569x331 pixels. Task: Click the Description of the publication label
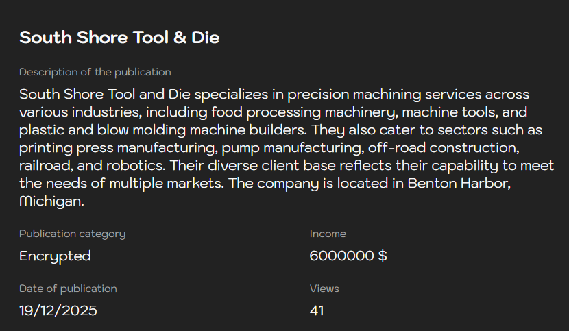[95, 72]
